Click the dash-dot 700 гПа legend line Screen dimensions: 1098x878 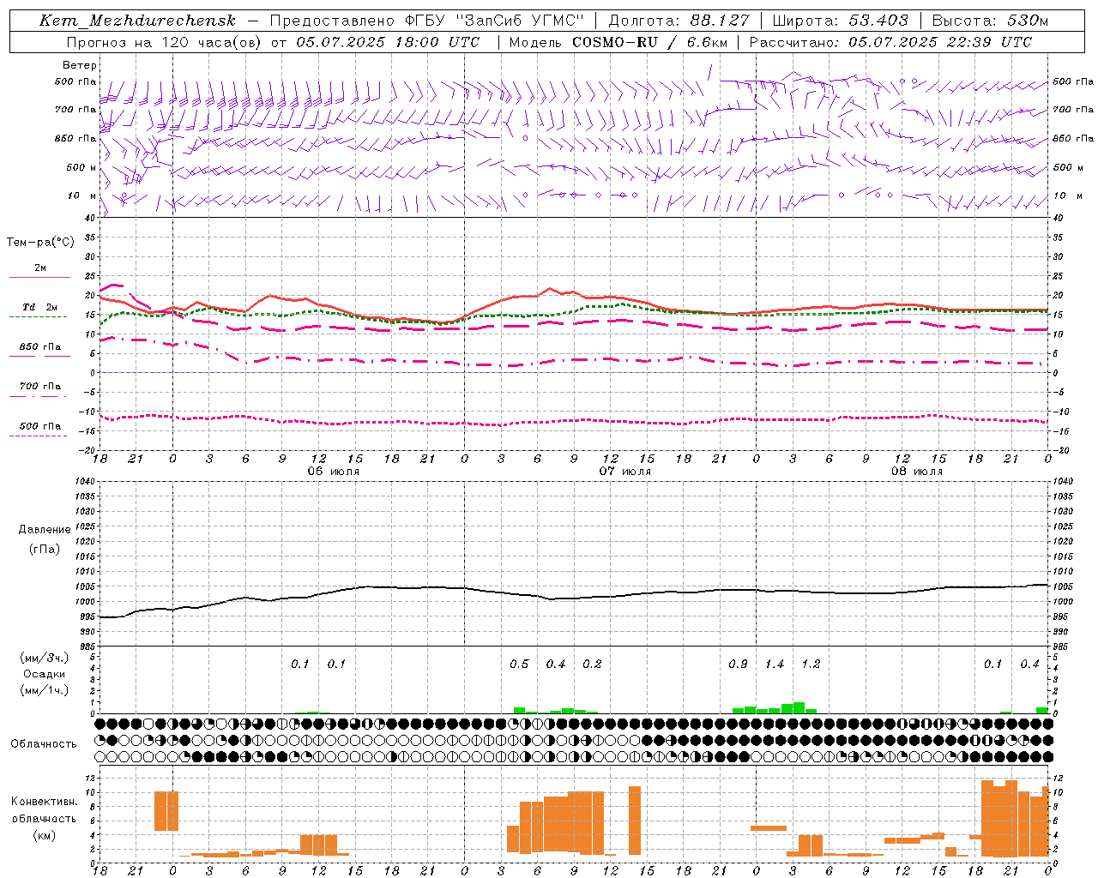(38, 396)
